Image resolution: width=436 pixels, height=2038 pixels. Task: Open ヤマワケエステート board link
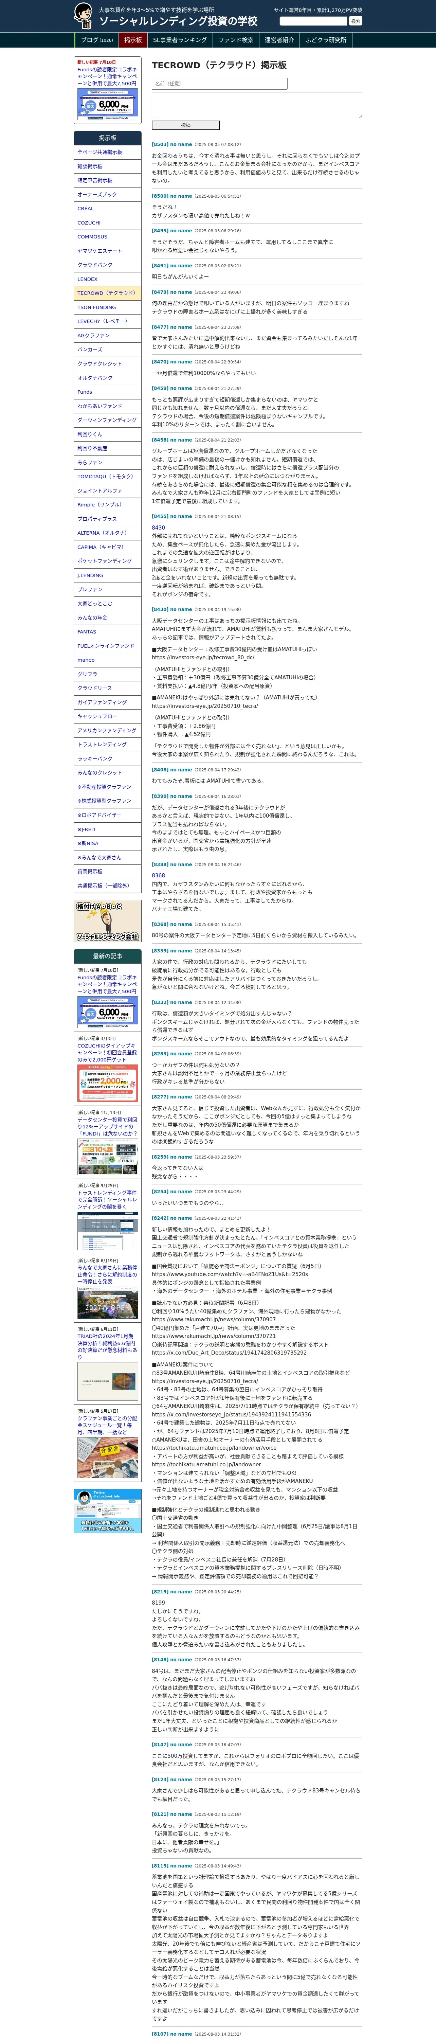pos(108,251)
